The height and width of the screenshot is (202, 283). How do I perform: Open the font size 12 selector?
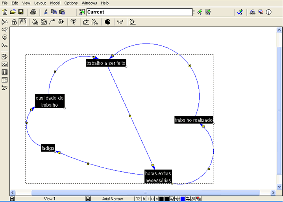point(138,199)
